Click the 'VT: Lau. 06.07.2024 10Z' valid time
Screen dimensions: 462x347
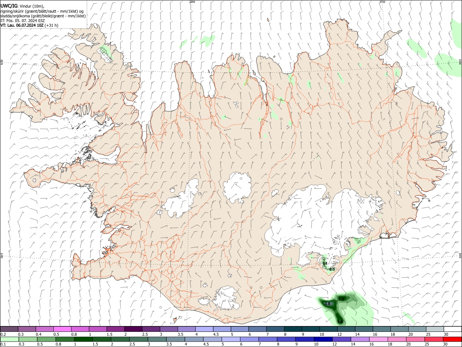click(x=22, y=25)
